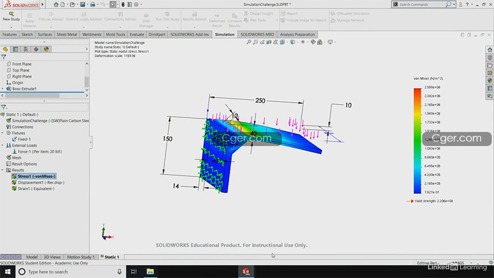Click the FeatureManager filter funnel icon
494x278 pixels.
(x=4, y=57)
